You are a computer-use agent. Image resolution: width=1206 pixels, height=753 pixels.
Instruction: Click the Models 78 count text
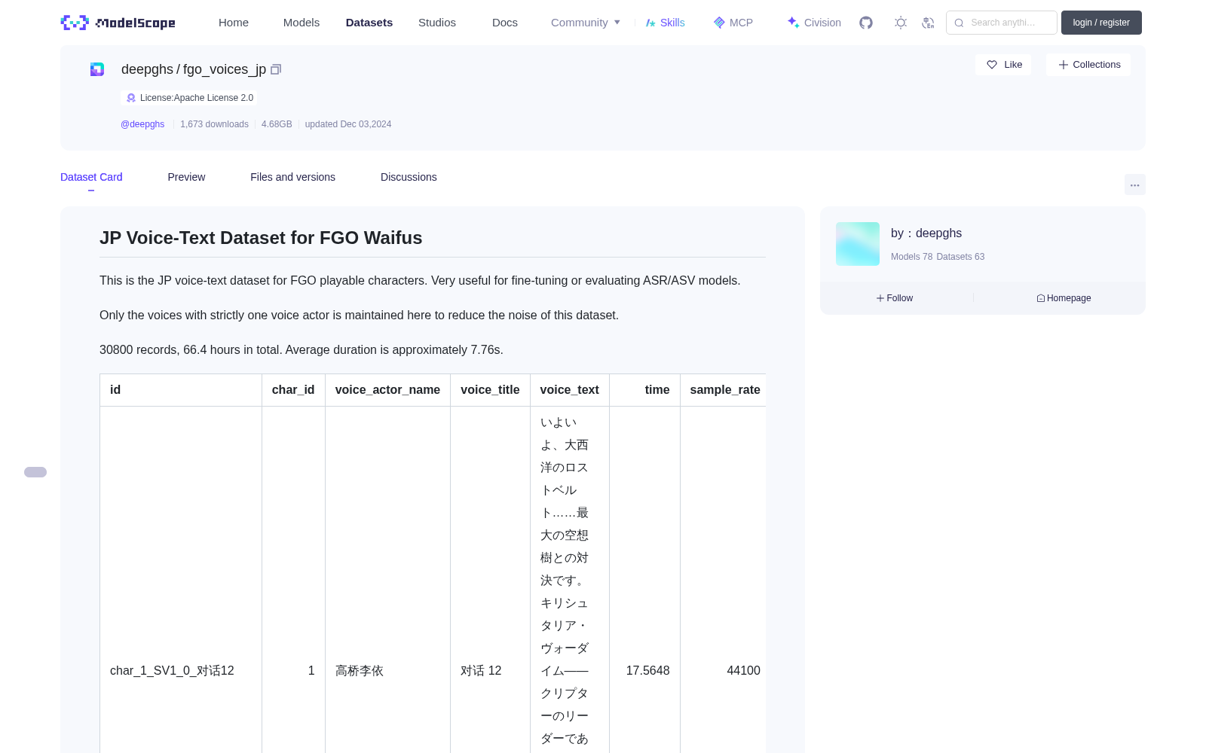coord(911,257)
